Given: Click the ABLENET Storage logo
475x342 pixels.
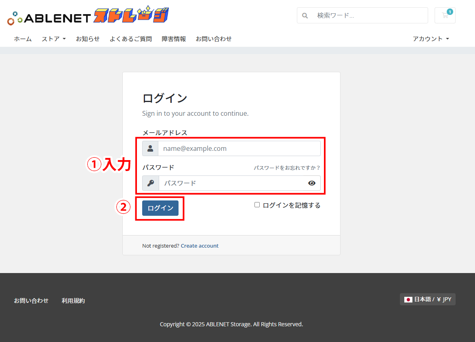Looking at the screenshot, I should [87, 15].
